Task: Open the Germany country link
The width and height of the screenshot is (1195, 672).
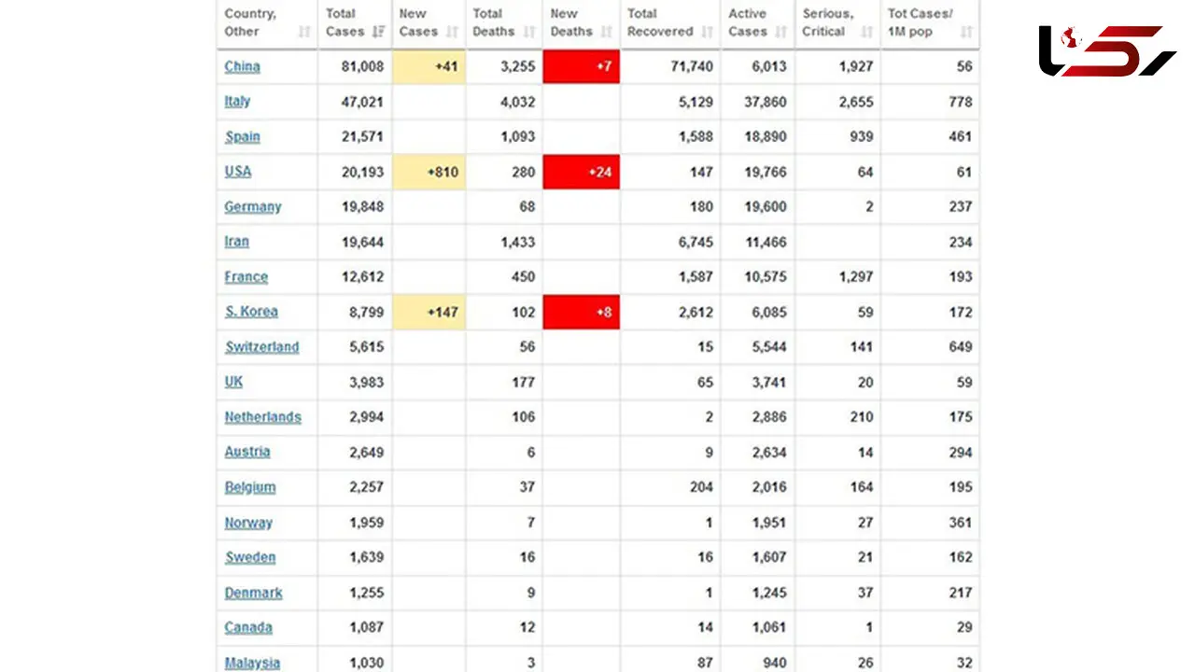Action: coord(252,207)
